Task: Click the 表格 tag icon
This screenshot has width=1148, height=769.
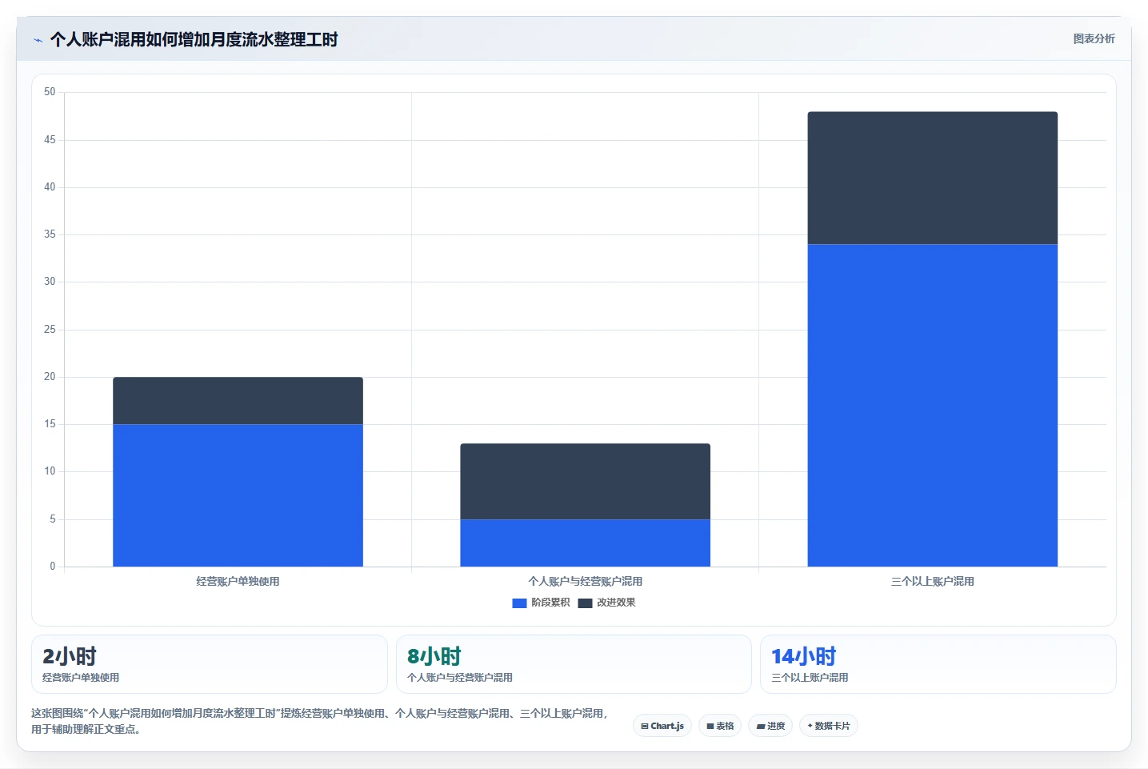Action: point(710,727)
